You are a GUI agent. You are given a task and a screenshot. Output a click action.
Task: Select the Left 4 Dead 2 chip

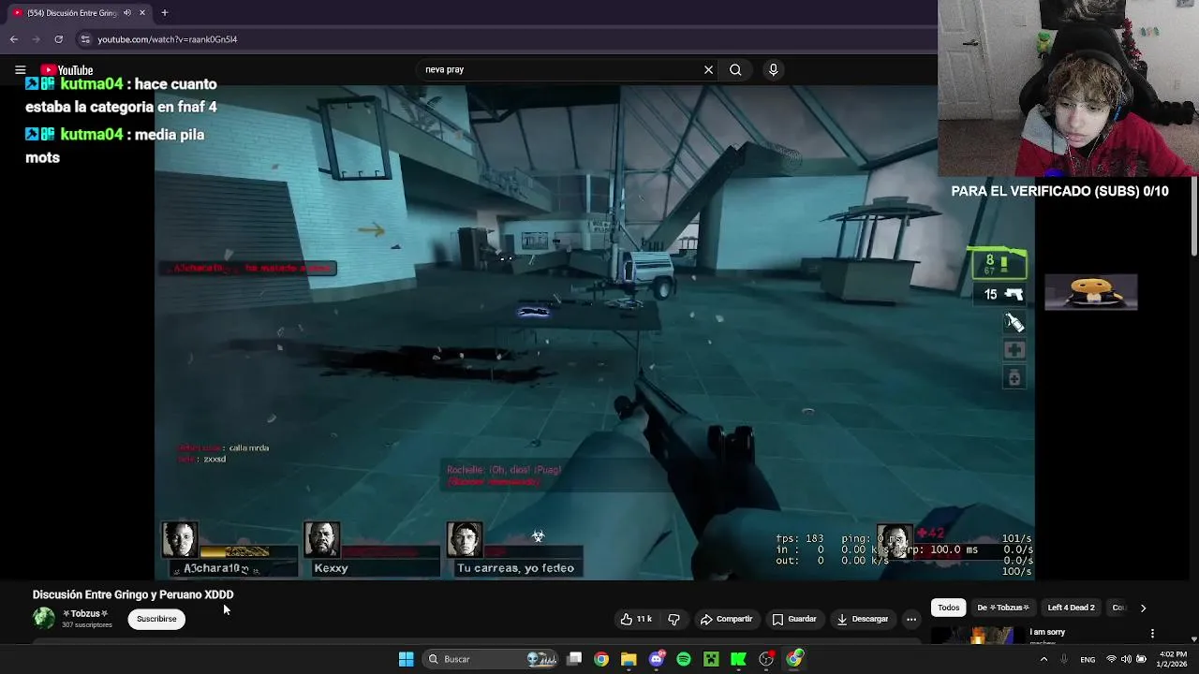[x=1071, y=608]
